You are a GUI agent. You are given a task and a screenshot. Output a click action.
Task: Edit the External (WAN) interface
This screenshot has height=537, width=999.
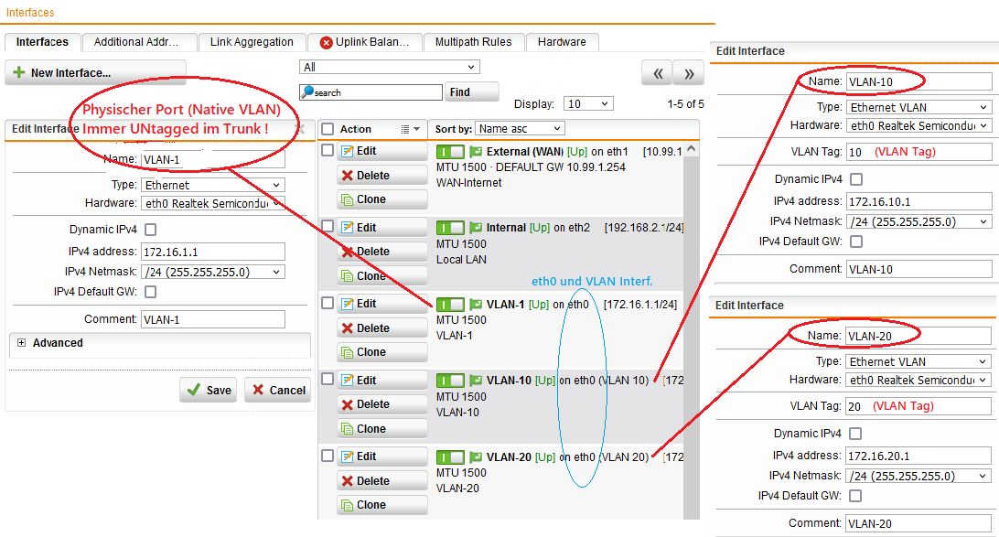(x=381, y=151)
